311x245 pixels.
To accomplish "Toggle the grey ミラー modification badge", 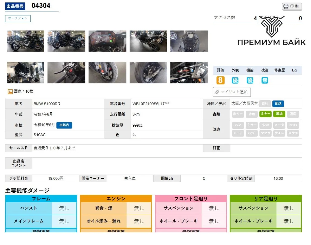I will [x=252, y=125].
